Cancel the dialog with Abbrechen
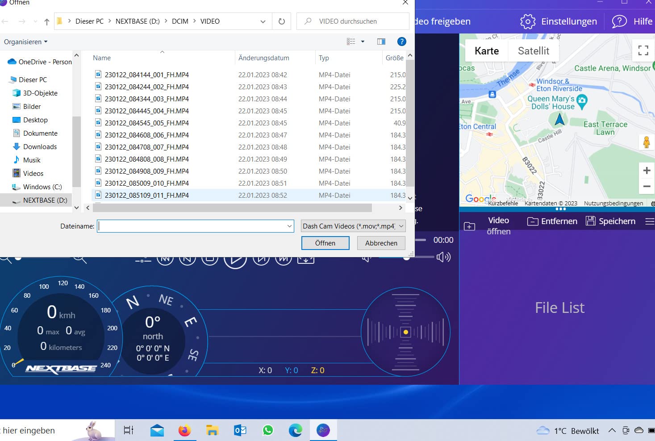 click(381, 243)
